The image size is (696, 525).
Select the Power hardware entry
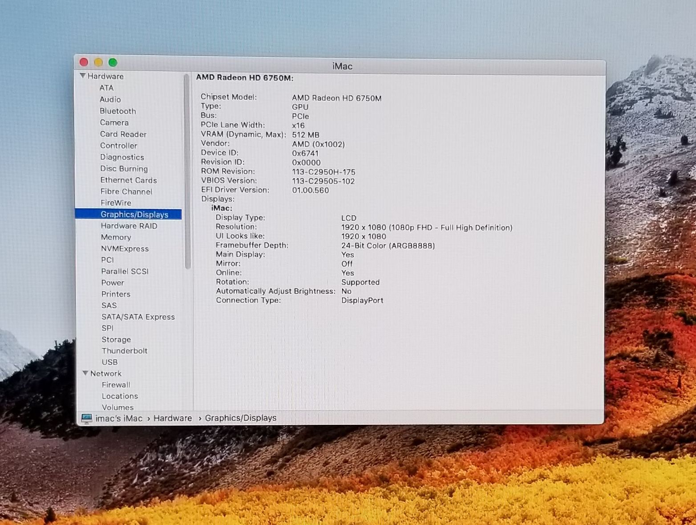tap(113, 283)
